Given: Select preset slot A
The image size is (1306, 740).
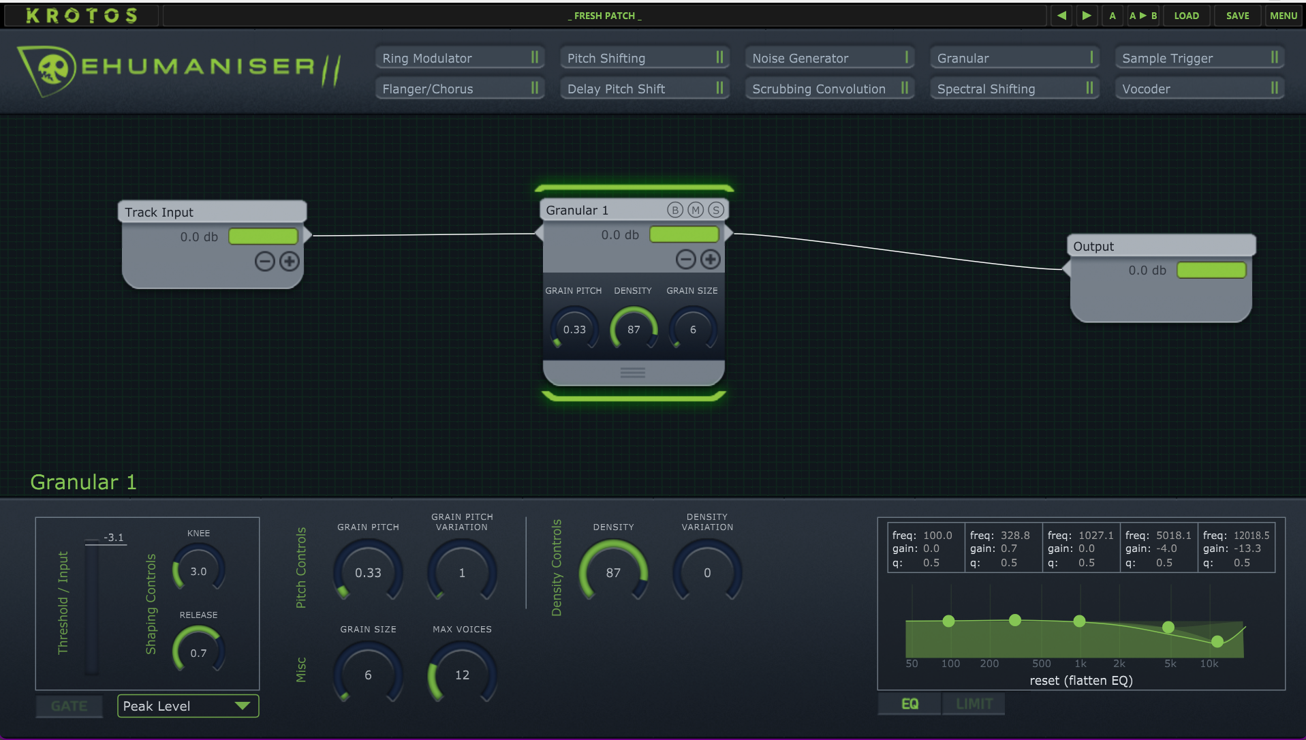Looking at the screenshot, I should 1113,15.
